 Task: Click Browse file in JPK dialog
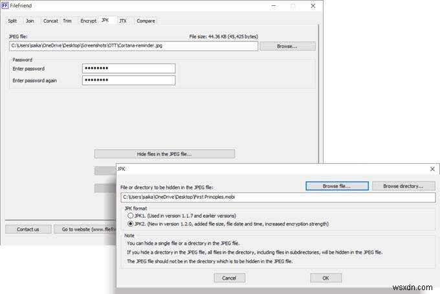tap(337, 186)
